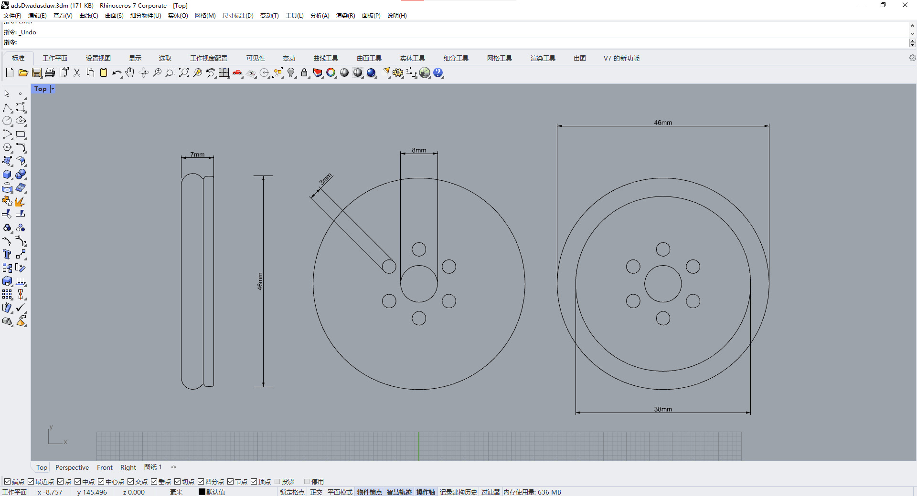The height and width of the screenshot is (496, 917).
Task: Toggle 正交 ortho mode in status bar
Action: coord(316,492)
